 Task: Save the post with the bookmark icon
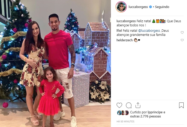click(181, 105)
